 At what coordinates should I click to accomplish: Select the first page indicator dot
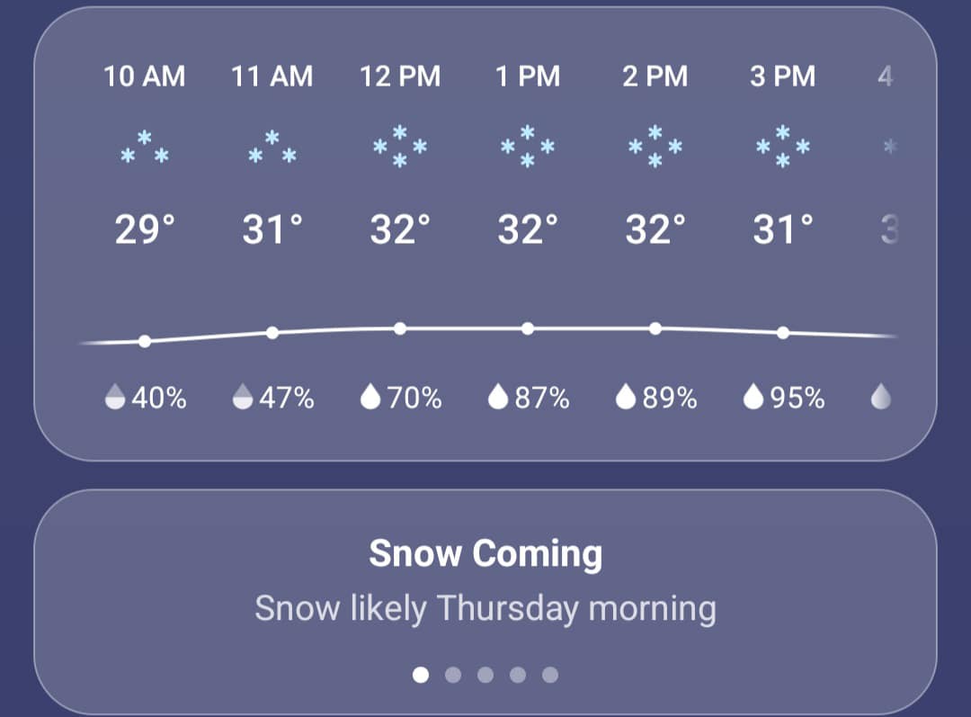click(x=420, y=674)
